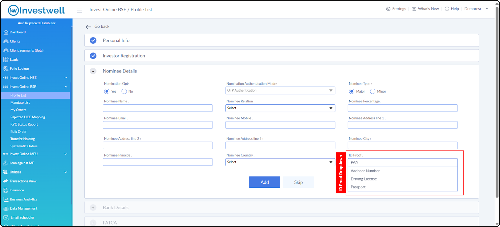Expand the Utilities menu chevron
The height and width of the screenshot is (227, 500).
tap(66, 172)
